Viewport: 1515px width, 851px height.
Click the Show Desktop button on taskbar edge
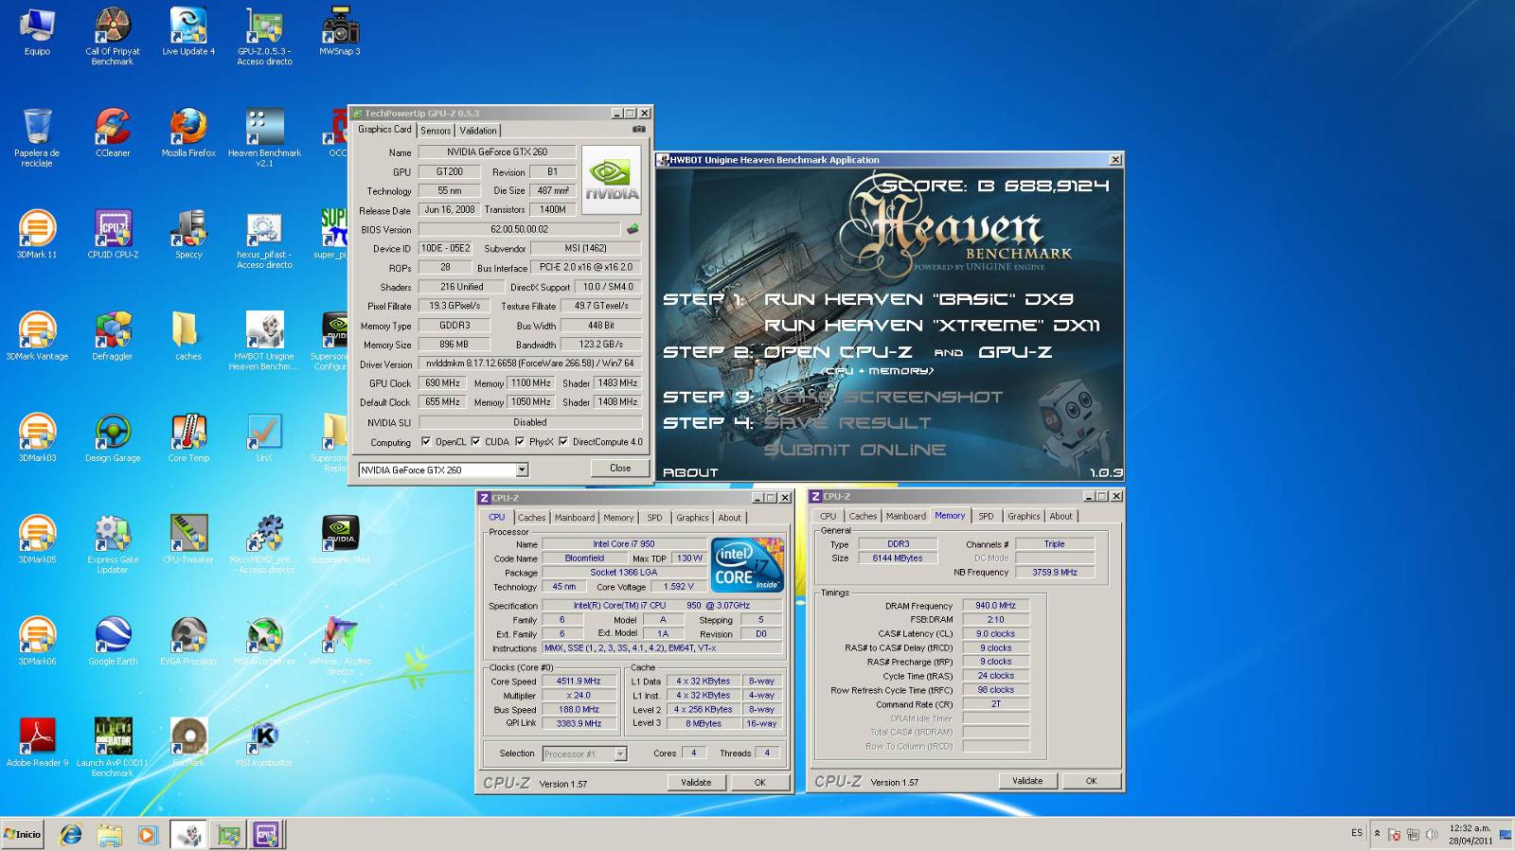(x=1506, y=834)
